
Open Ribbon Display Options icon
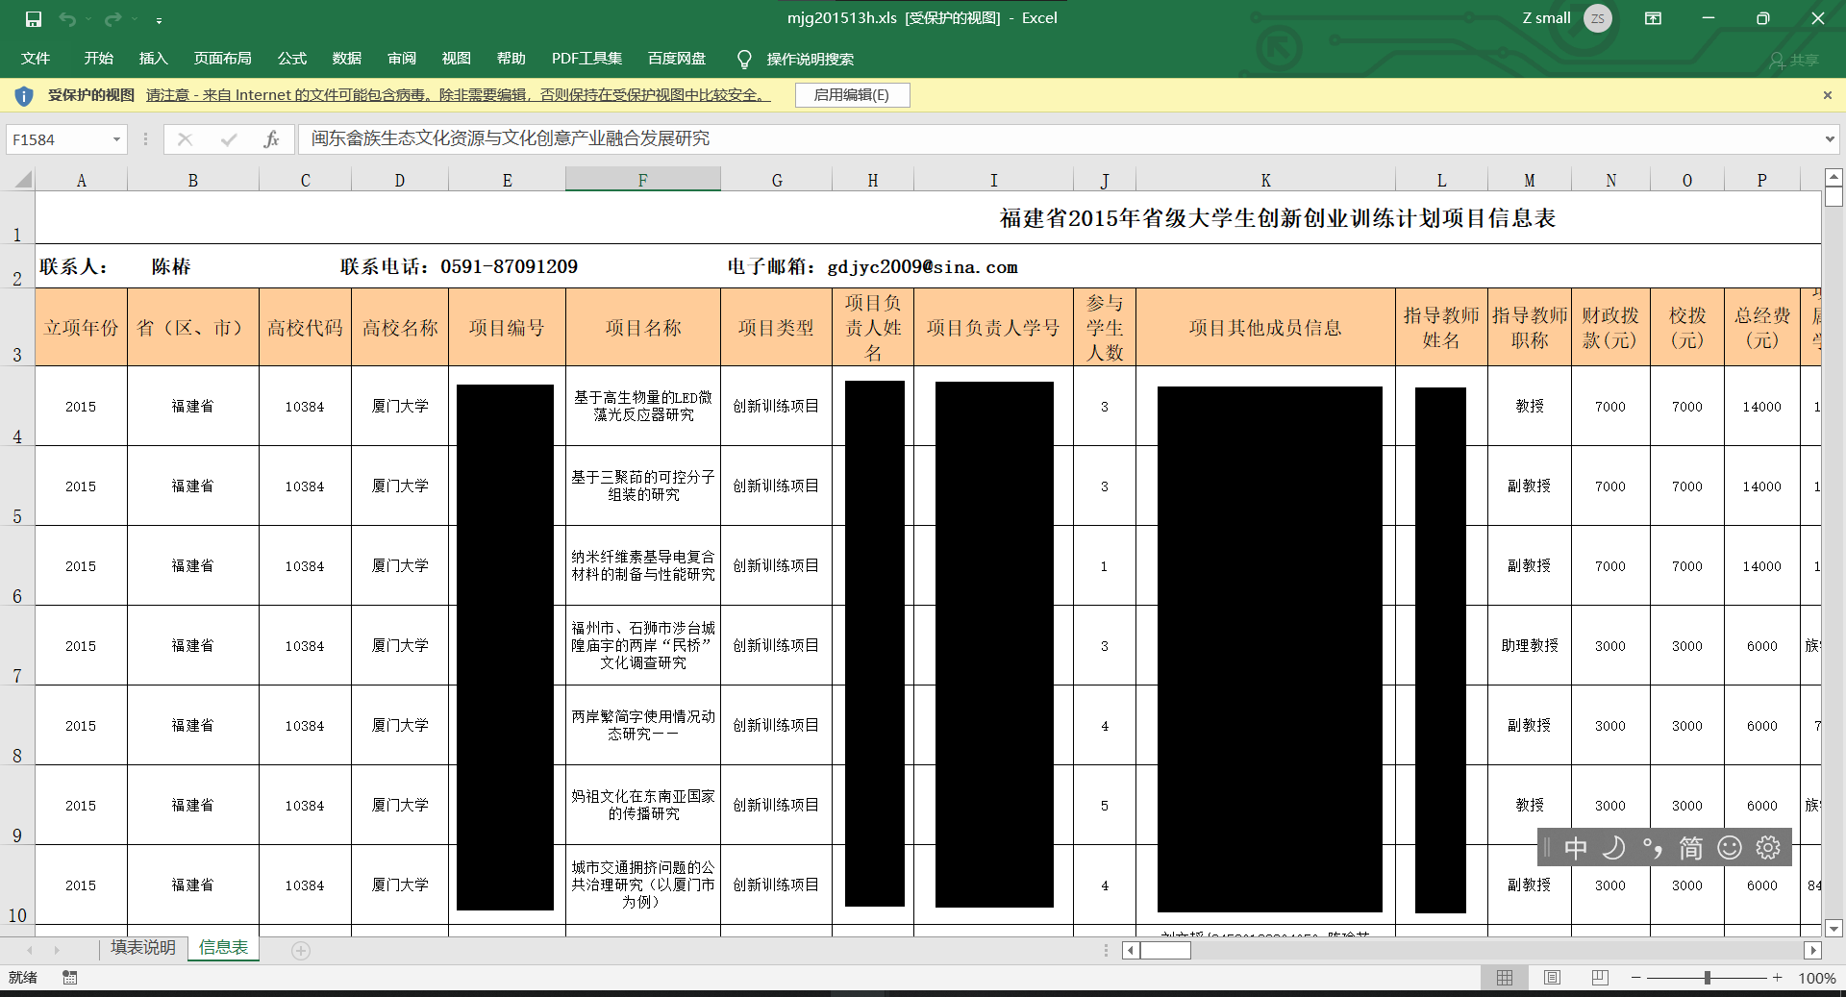[x=1653, y=18]
